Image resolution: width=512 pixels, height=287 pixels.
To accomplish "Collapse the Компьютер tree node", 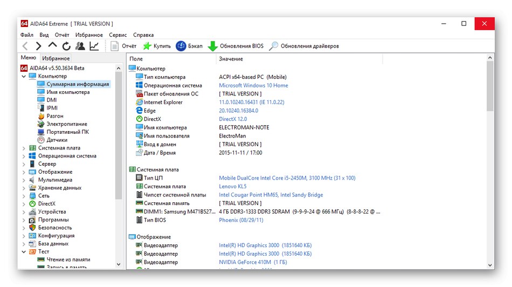I will tap(24, 76).
